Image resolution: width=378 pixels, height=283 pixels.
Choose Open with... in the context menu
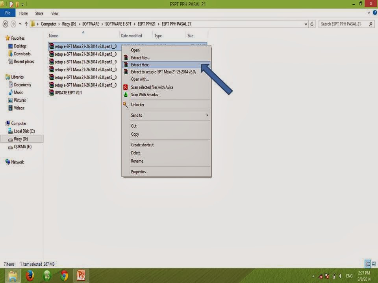click(x=166, y=79)
